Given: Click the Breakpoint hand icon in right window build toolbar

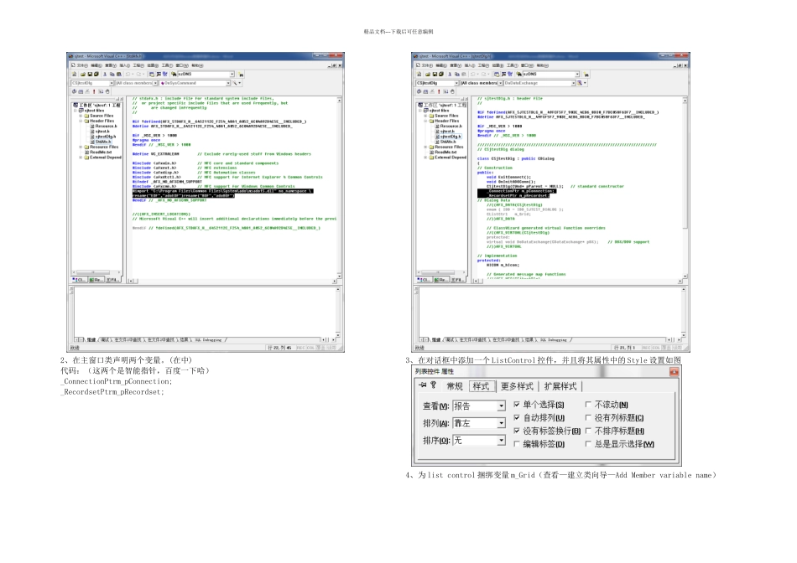Looking at the screenshot, I should 452,91.
